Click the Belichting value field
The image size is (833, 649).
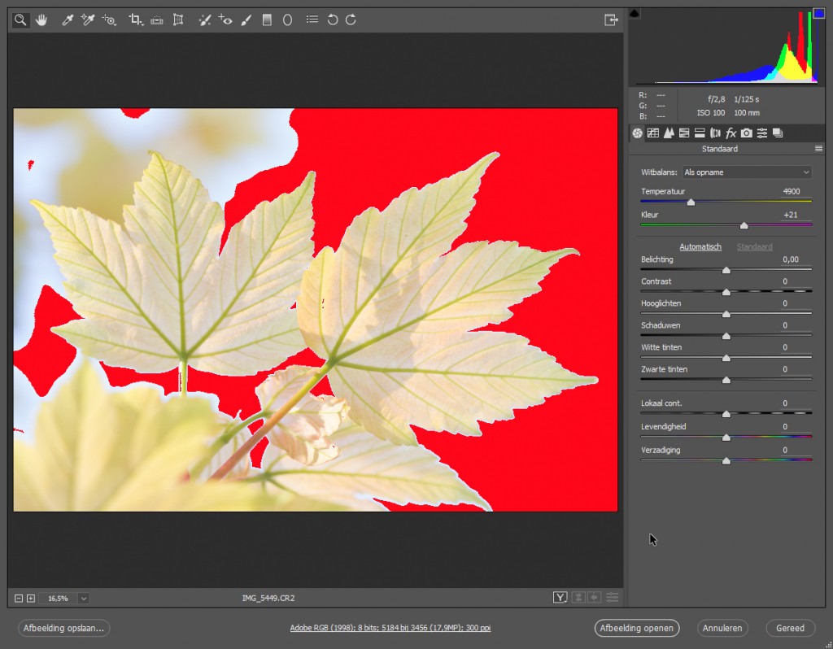click(790, 259)
